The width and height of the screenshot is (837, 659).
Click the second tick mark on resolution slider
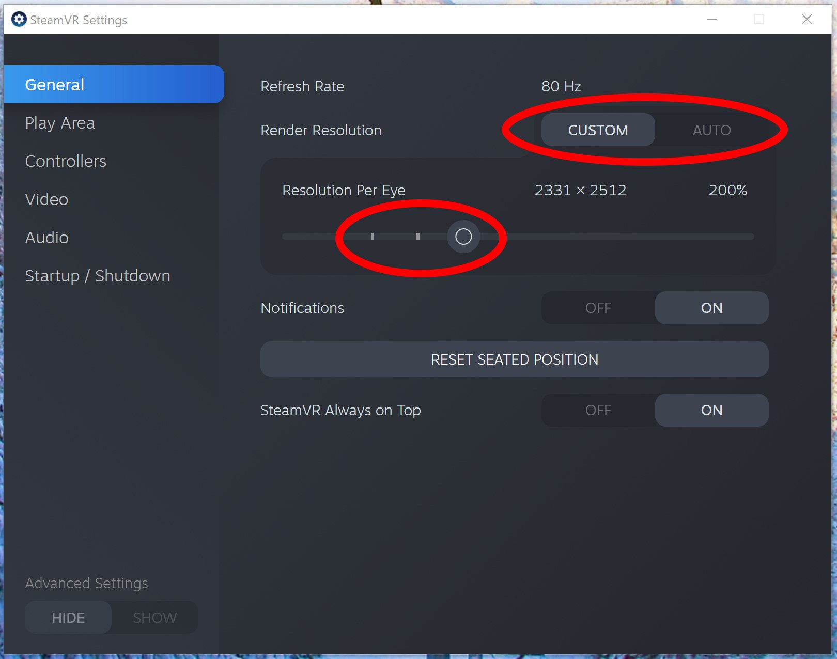click(x=418, y=237)
